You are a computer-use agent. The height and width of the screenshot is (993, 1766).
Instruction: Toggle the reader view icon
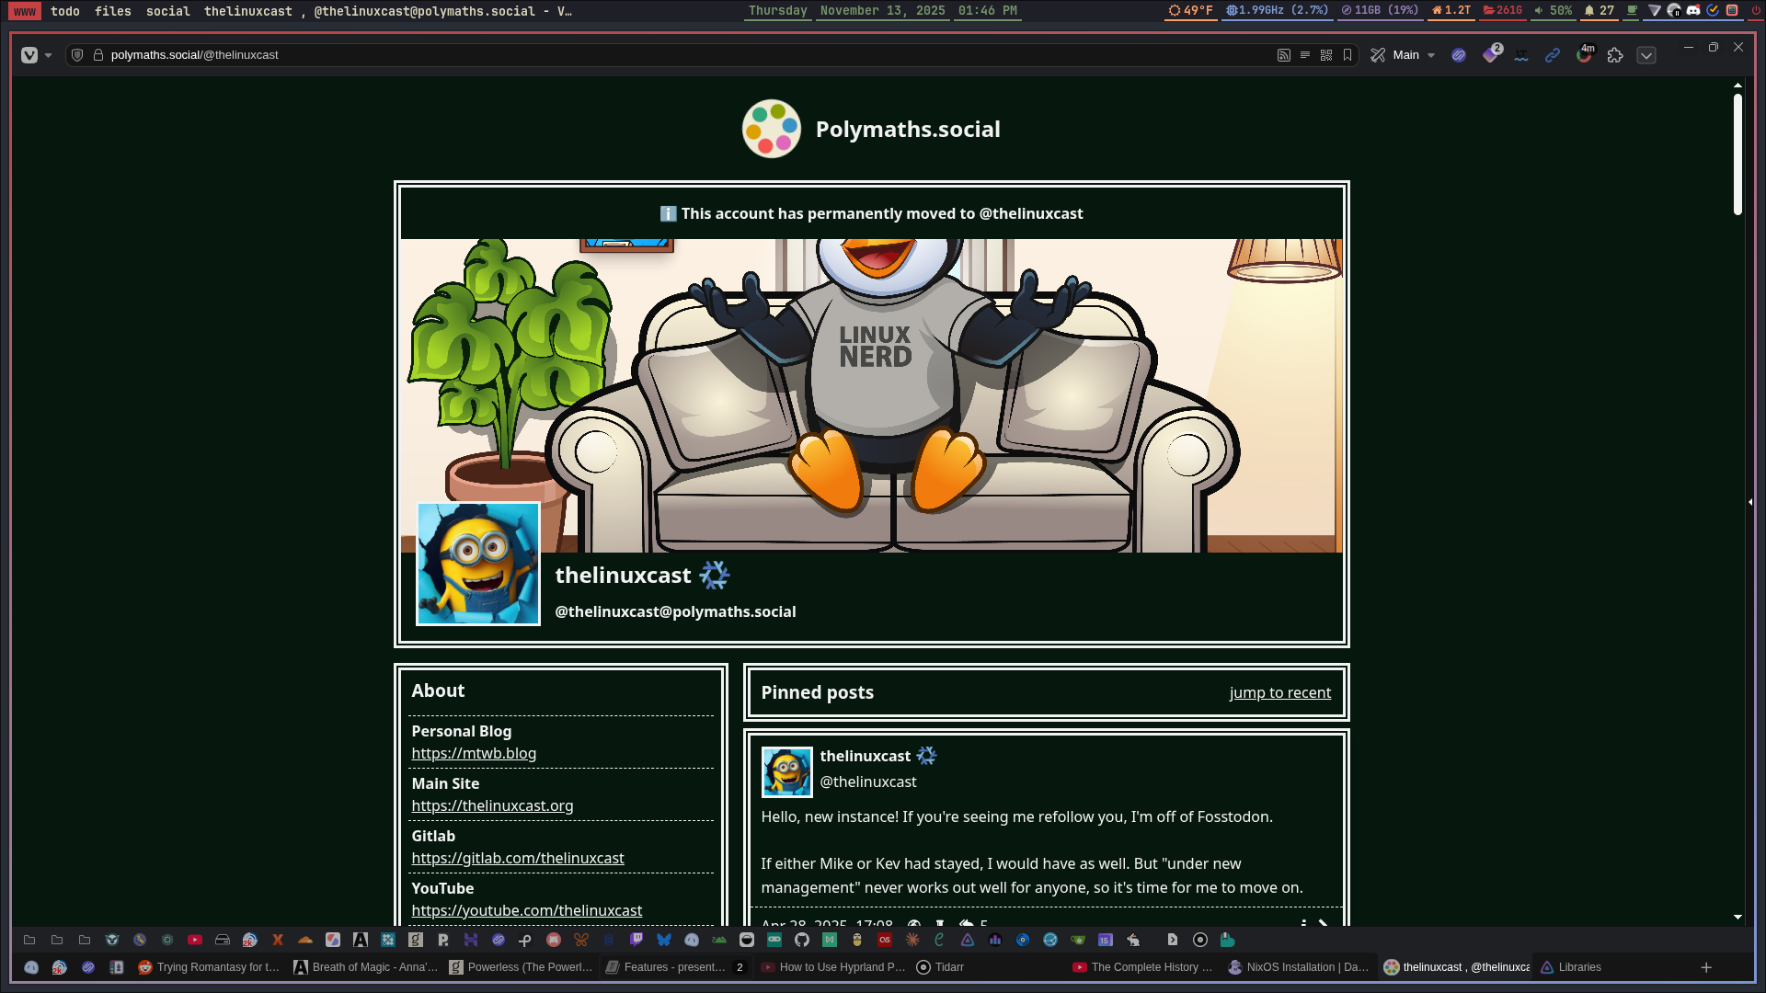pyautogui.click(x=1304, y=55)
